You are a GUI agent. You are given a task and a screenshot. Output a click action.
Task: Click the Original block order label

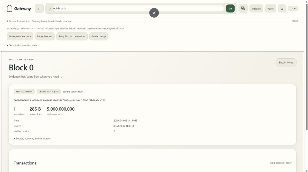tap(281, 163)
